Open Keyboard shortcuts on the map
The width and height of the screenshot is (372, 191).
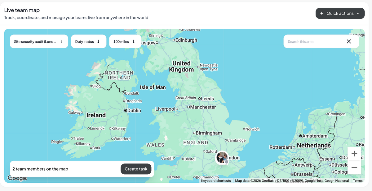click(x=216, y=181)
